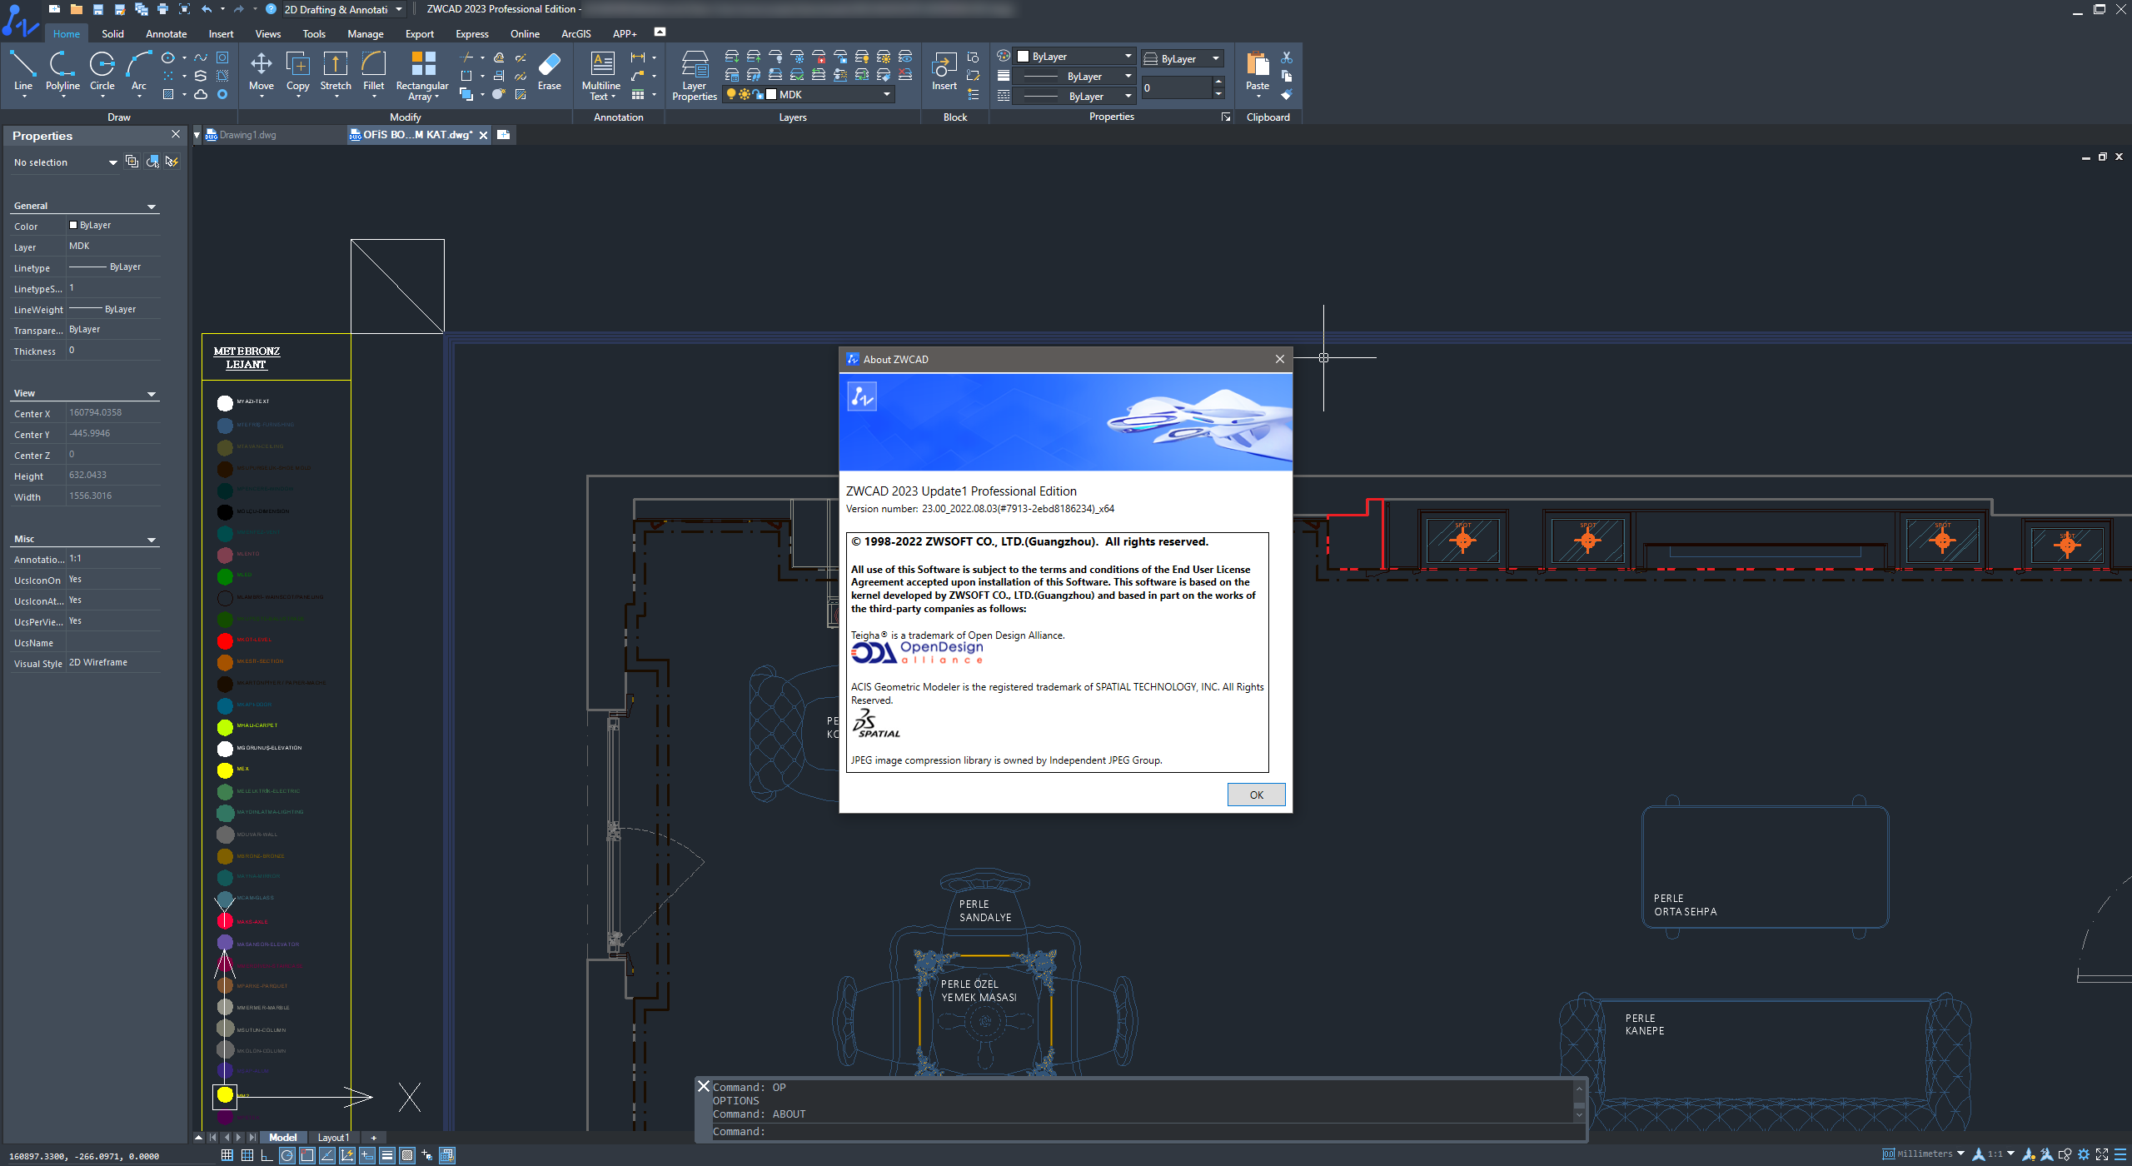
Task: Toggle Object Snap in status bar
Action: coord(307,1155)
